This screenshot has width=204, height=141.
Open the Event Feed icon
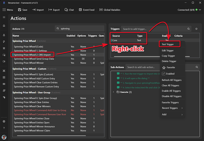pyautogui.click(x=80, y=10)
